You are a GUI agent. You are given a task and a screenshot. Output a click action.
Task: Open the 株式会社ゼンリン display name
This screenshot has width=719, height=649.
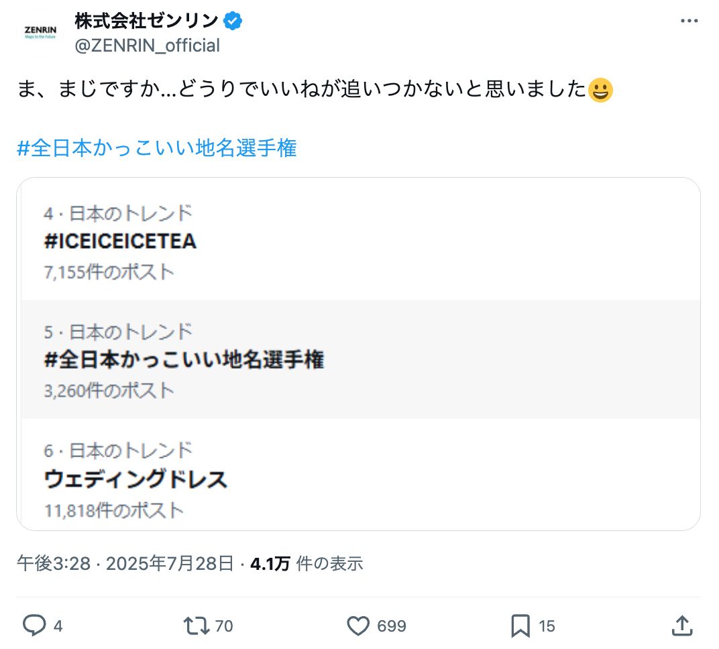tap(146, 21)
